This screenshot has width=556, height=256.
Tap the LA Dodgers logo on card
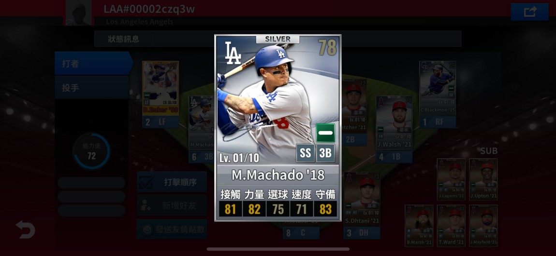click(x=233, y=53)
